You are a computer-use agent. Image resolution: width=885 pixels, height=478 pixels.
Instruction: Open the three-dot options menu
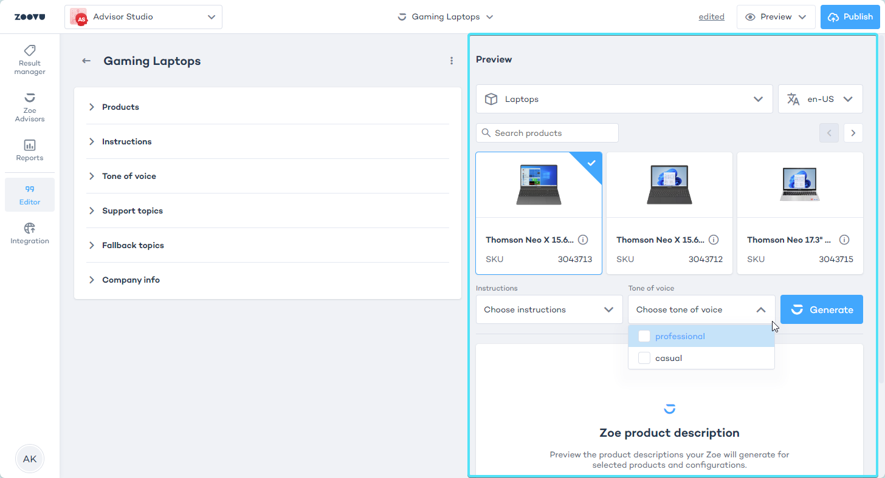pyautogui.click(x=451, y=61)
